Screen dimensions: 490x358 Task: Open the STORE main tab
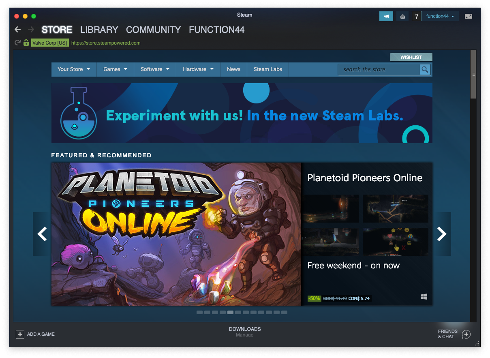click(57, 30)
